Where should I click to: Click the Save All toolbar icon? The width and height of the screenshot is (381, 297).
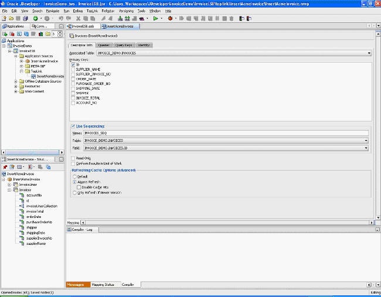pos(26,19)
